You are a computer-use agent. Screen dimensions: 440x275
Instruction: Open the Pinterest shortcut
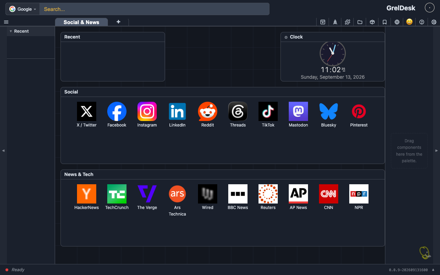click(359, 115)
